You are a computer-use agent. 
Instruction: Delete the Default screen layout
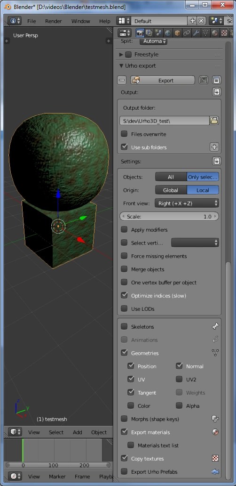(x=201, y=21)
